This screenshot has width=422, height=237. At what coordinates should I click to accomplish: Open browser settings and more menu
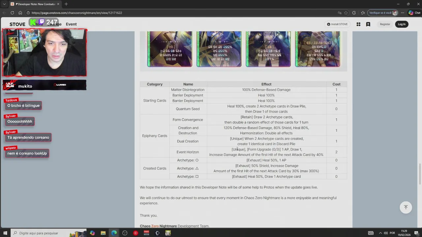(x=403, y=13)
